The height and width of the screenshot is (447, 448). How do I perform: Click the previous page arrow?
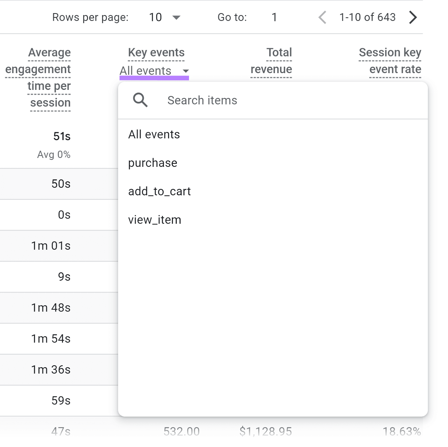tap(322, 17)
